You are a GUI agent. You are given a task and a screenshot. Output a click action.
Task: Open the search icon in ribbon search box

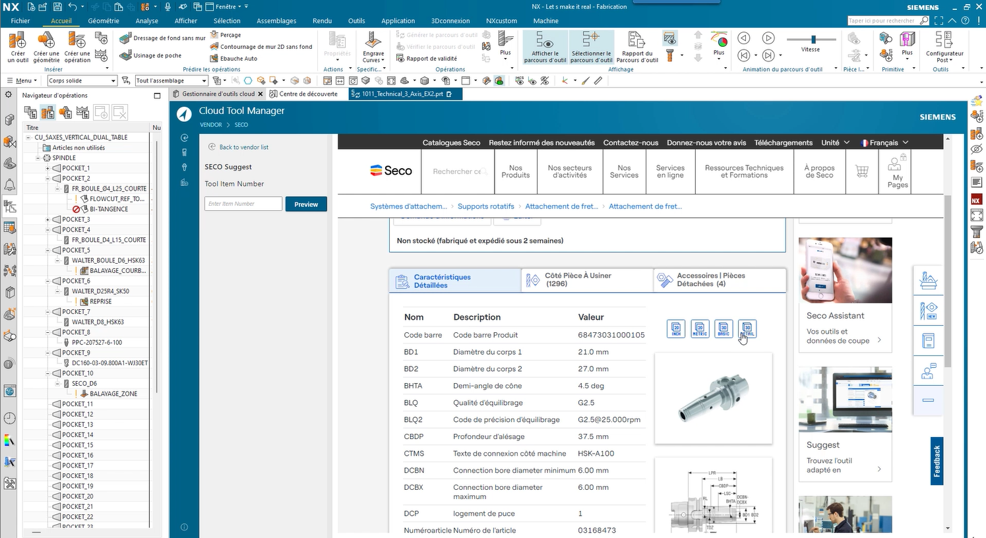[x=924, y=20]
